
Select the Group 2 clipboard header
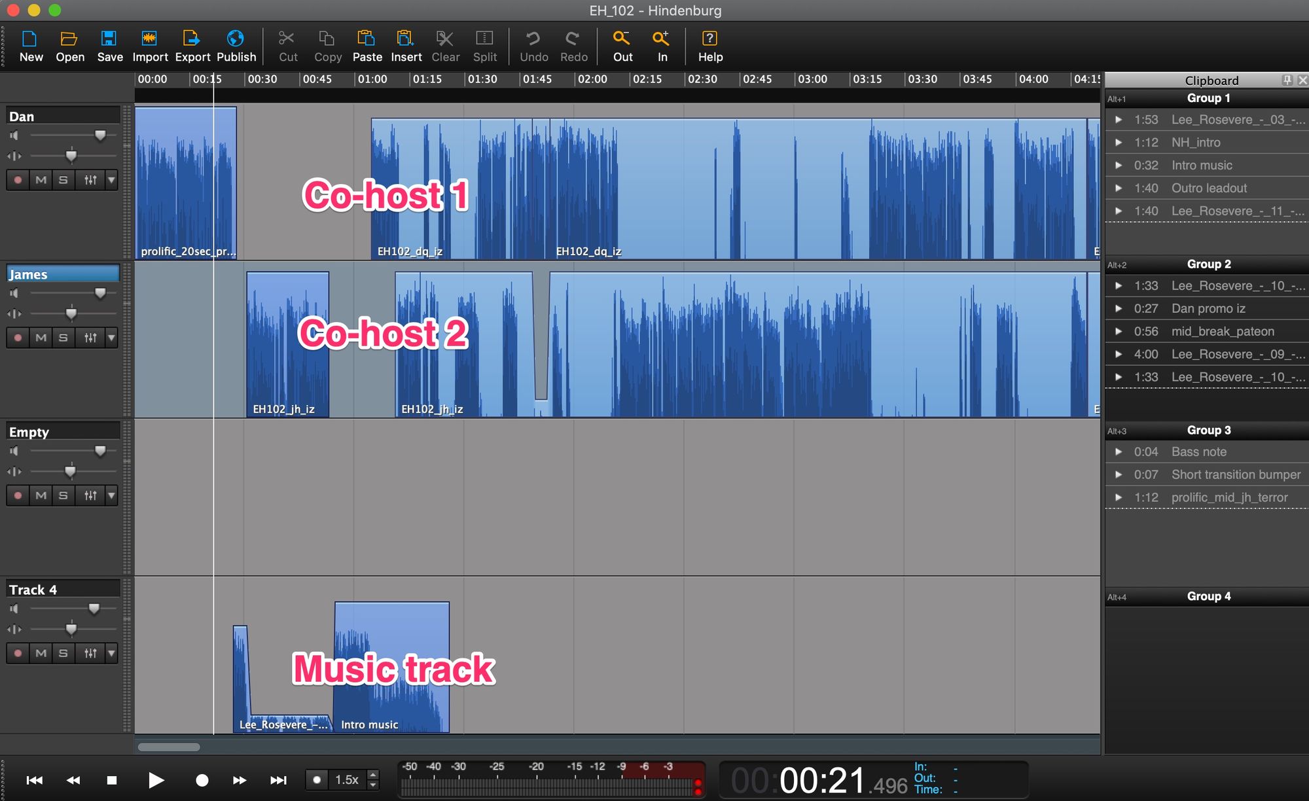(1208, 264)
